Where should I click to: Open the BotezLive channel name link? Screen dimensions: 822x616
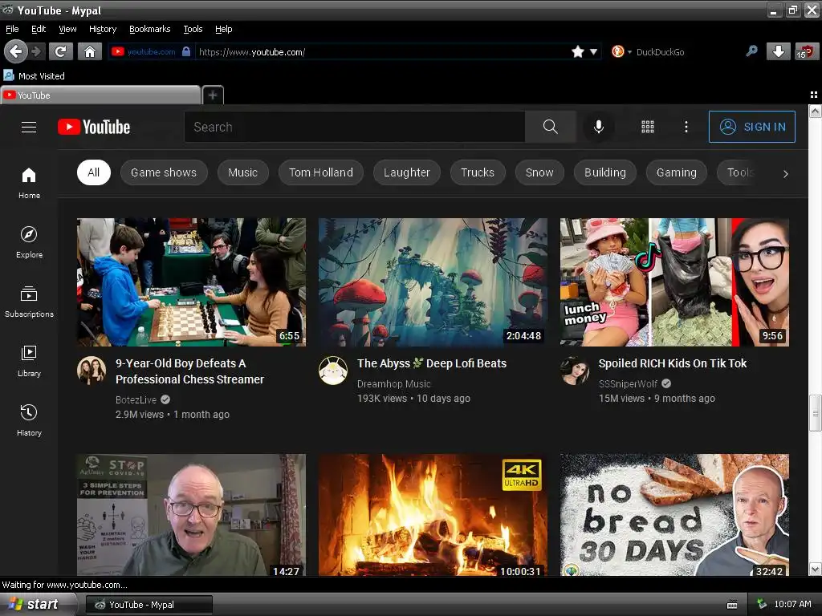pyautogui.click(x=136, y=399)
